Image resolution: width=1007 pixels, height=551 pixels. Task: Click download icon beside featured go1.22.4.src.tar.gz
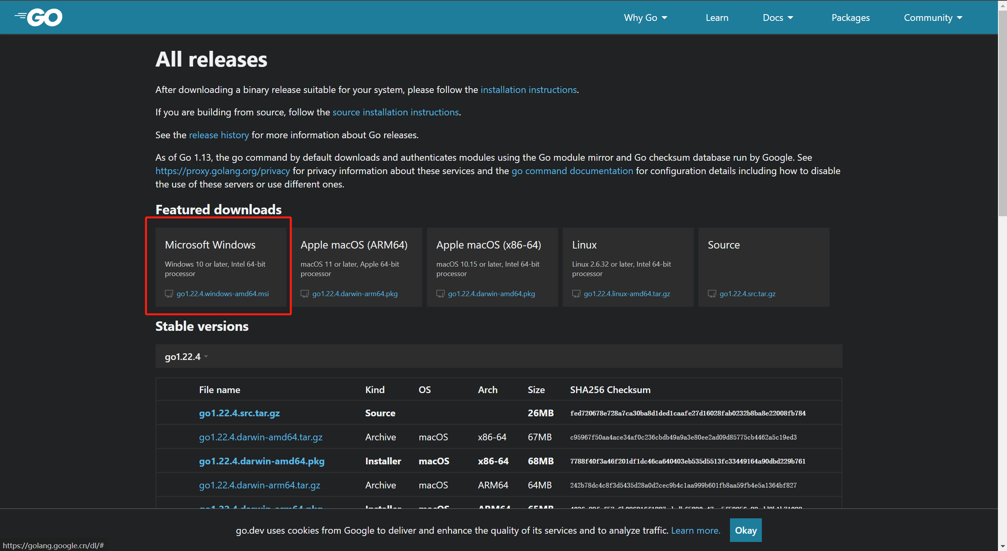coord(712,294)
